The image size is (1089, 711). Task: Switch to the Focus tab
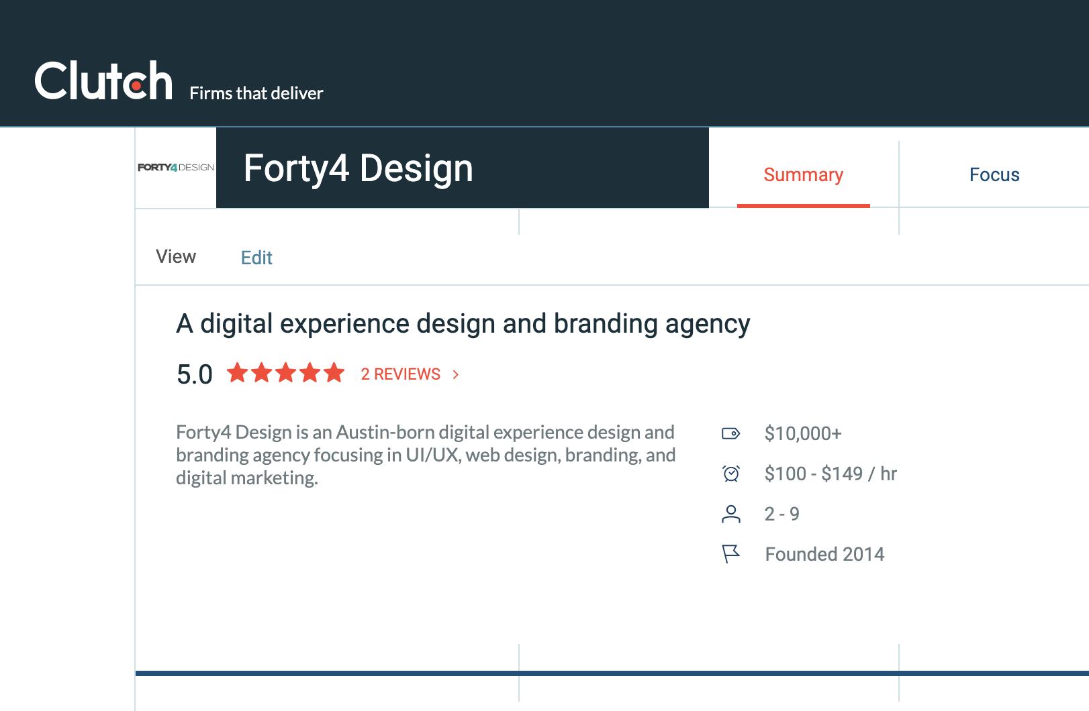(x=994, y=175)
